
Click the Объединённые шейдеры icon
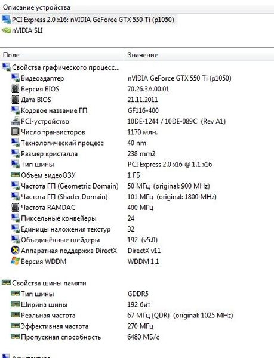click(x=16, y=240)
